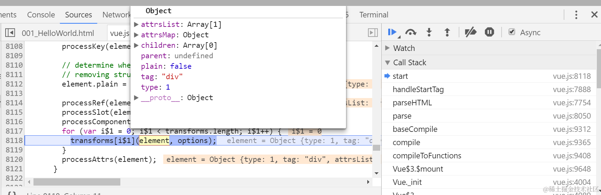Click code editor scroll up arrow

[376, 46]
